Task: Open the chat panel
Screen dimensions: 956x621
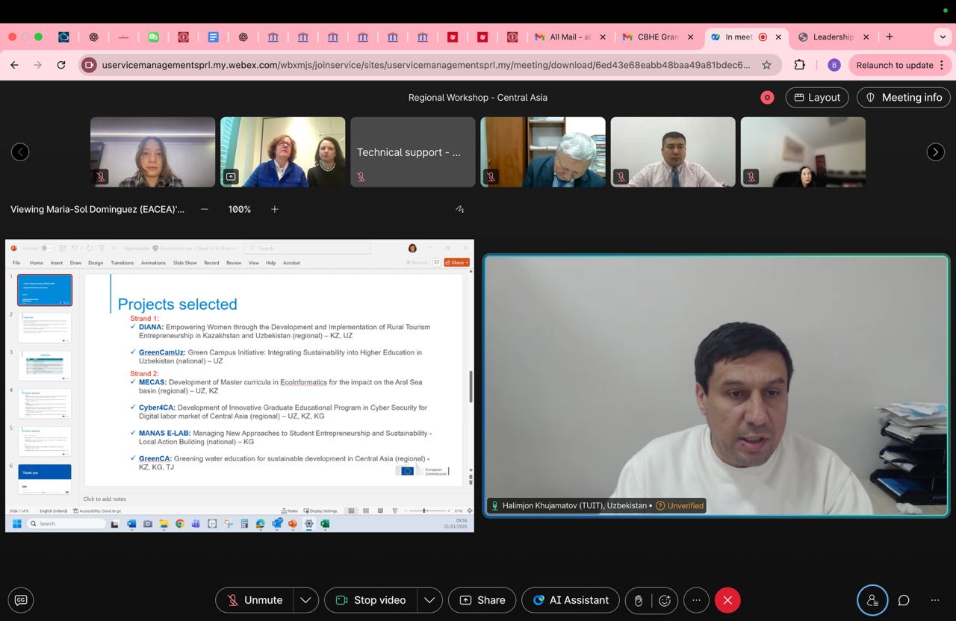Action: tap(903, 599)
